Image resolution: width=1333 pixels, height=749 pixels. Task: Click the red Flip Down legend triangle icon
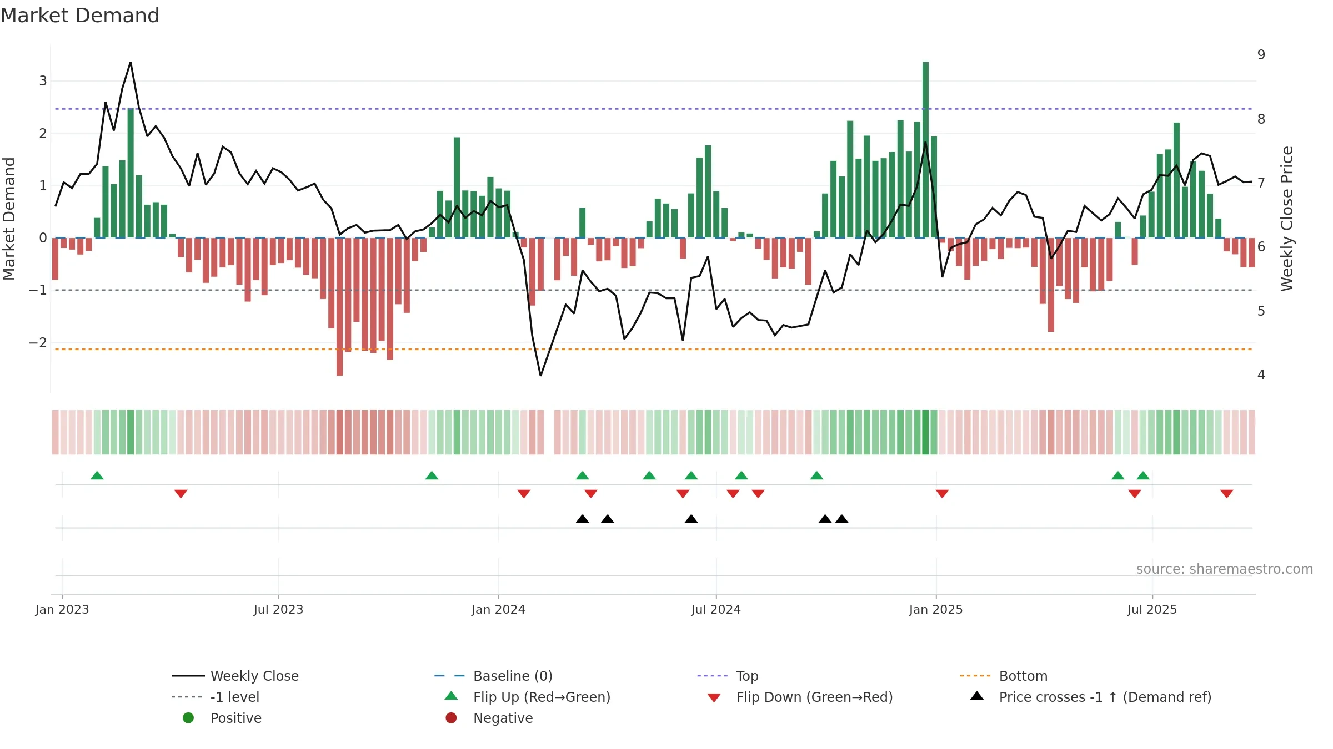[x=714, y=698]
